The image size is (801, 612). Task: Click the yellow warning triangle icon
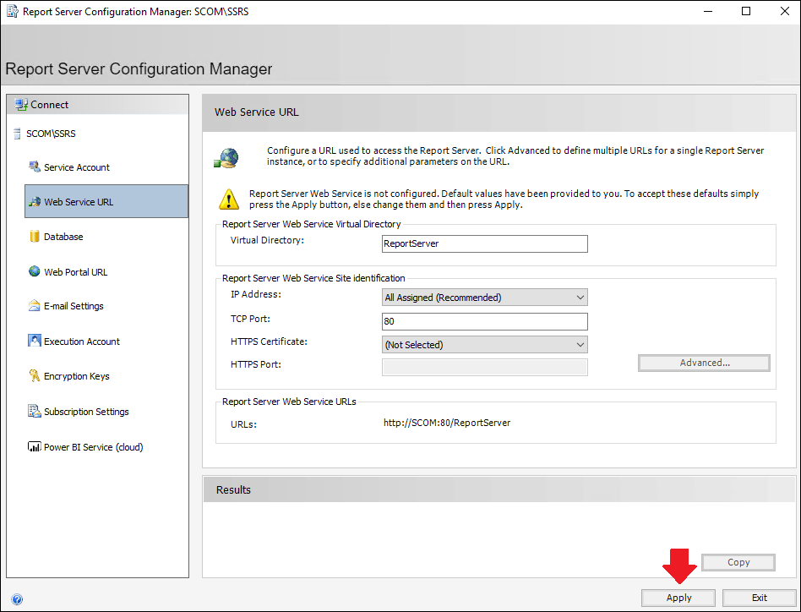point(229,199)
